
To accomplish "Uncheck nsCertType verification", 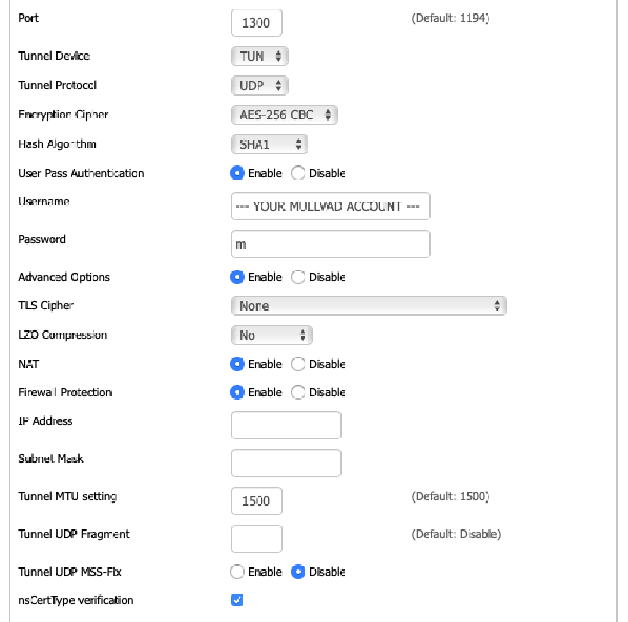I will [237, 601].
